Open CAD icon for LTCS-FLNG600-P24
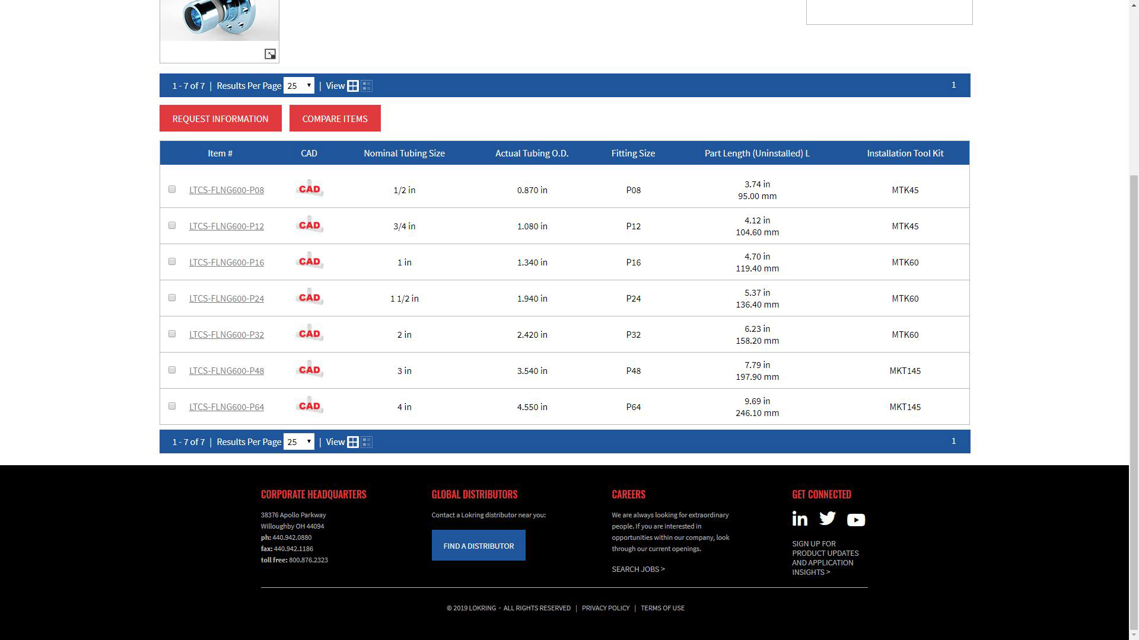1139x640 pixels. pyautogui.click(x=309, y=297)
